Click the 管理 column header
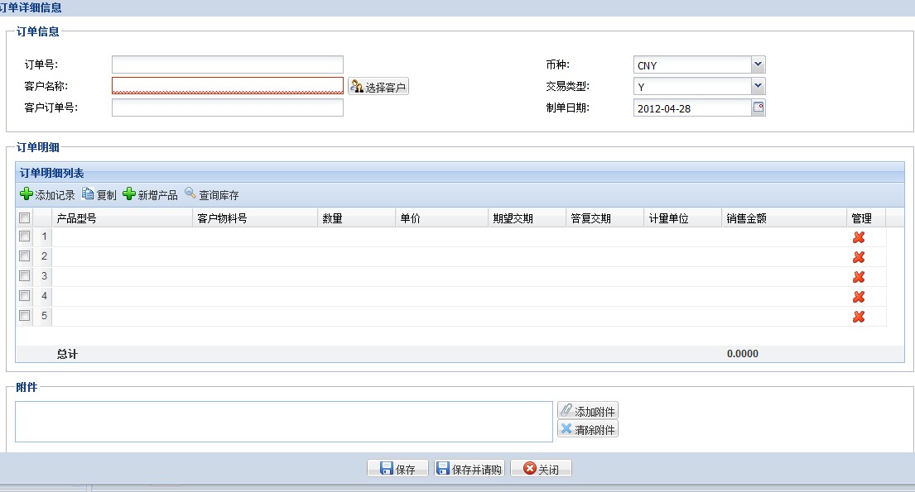 (x=867, y=218)
